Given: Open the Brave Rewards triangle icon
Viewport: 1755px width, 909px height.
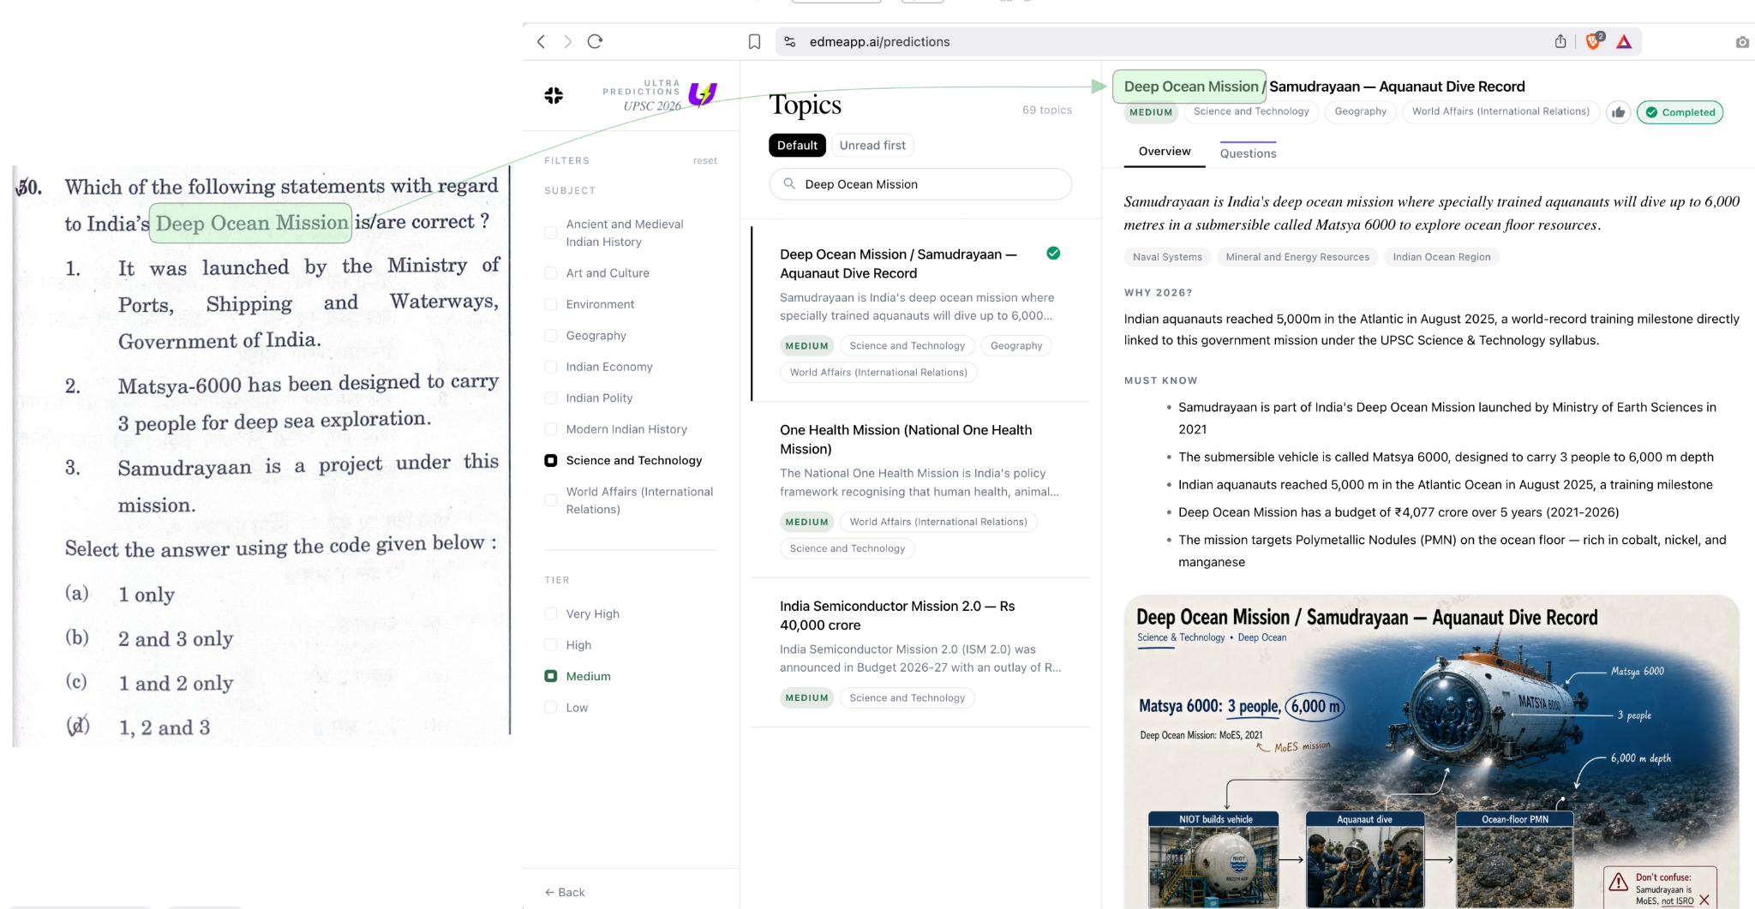Looking at the screenshot, I should (1624, 41).
